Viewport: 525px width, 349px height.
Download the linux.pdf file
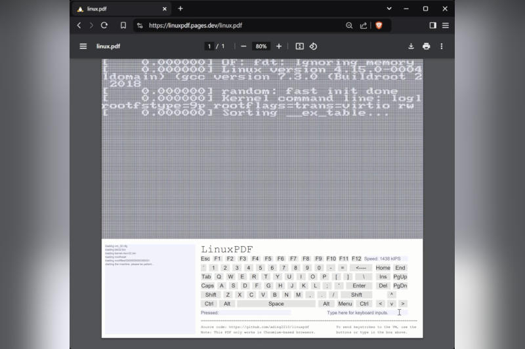(x=411, y=46)
